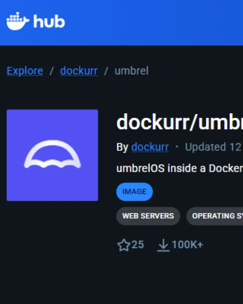The image size is (243, 304).
Task: Filter by the WEB SERVERS category chip
Action: pyautogui.click(x=148, y=216)
